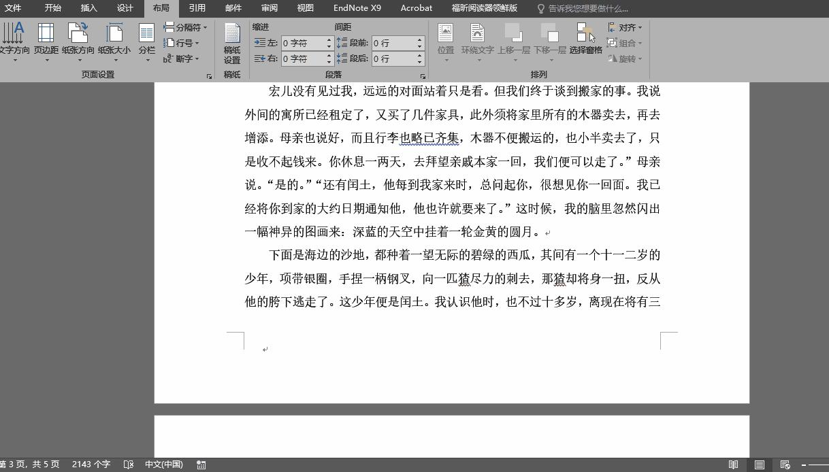Viewport: 829px width, 472px height.
Task: Activate the 选择窗格 (Selection Pane) icon
Action: [x=587, y=41]
